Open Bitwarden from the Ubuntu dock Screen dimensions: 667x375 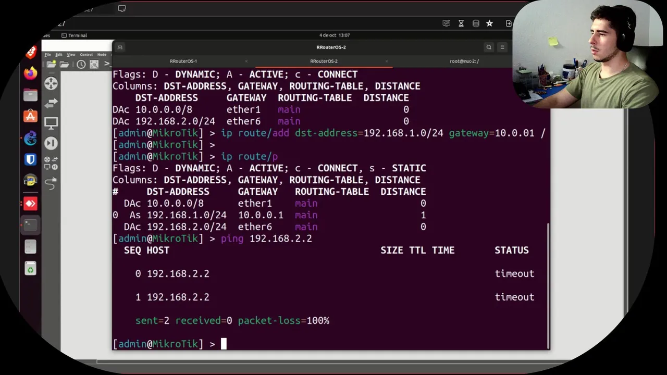[x=30, y=159]
